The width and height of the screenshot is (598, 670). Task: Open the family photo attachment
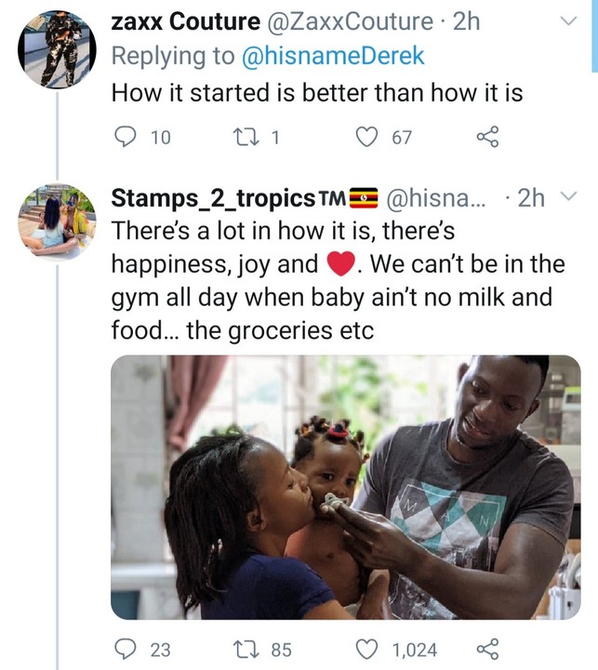pyautogui.click(x=345, y=487)
